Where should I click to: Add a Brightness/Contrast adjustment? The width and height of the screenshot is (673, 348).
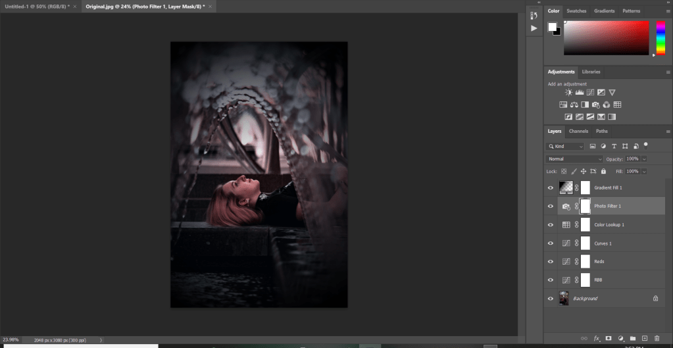coord(568,93)
